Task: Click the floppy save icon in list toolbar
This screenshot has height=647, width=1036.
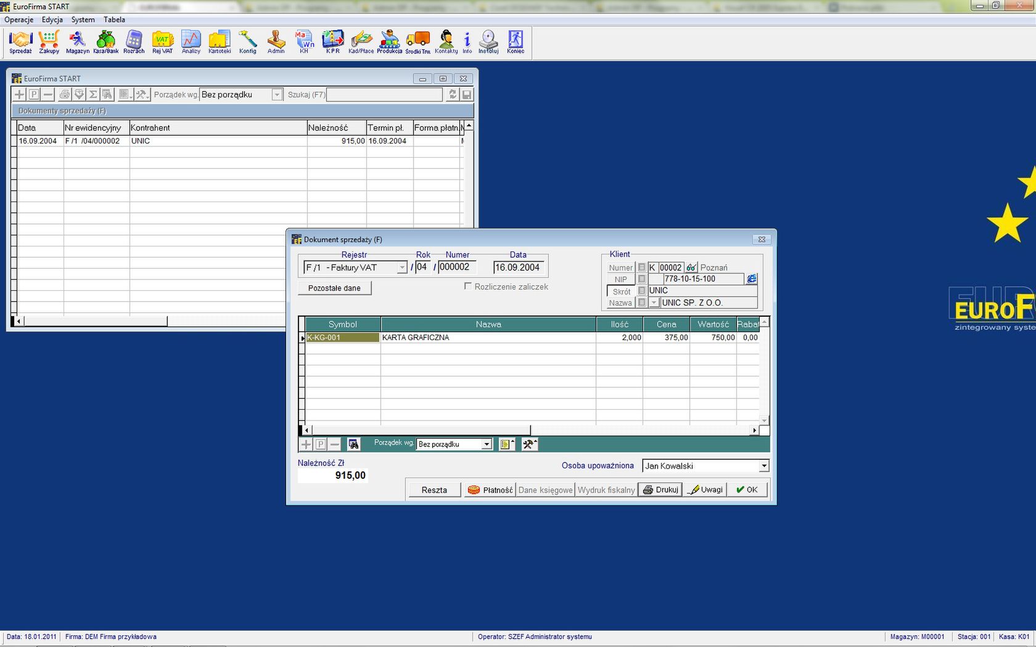Action: [x=467, y=94]
